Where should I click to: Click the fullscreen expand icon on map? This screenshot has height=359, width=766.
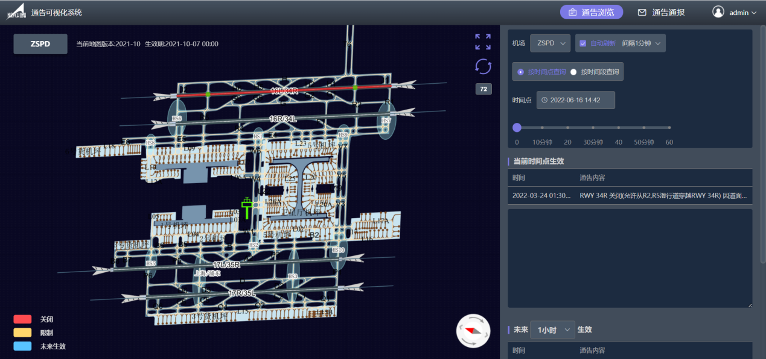point(483,42)
